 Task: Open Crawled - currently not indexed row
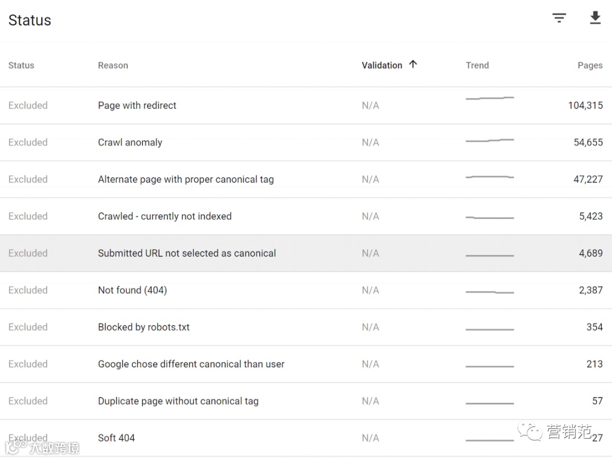(164, 216)
